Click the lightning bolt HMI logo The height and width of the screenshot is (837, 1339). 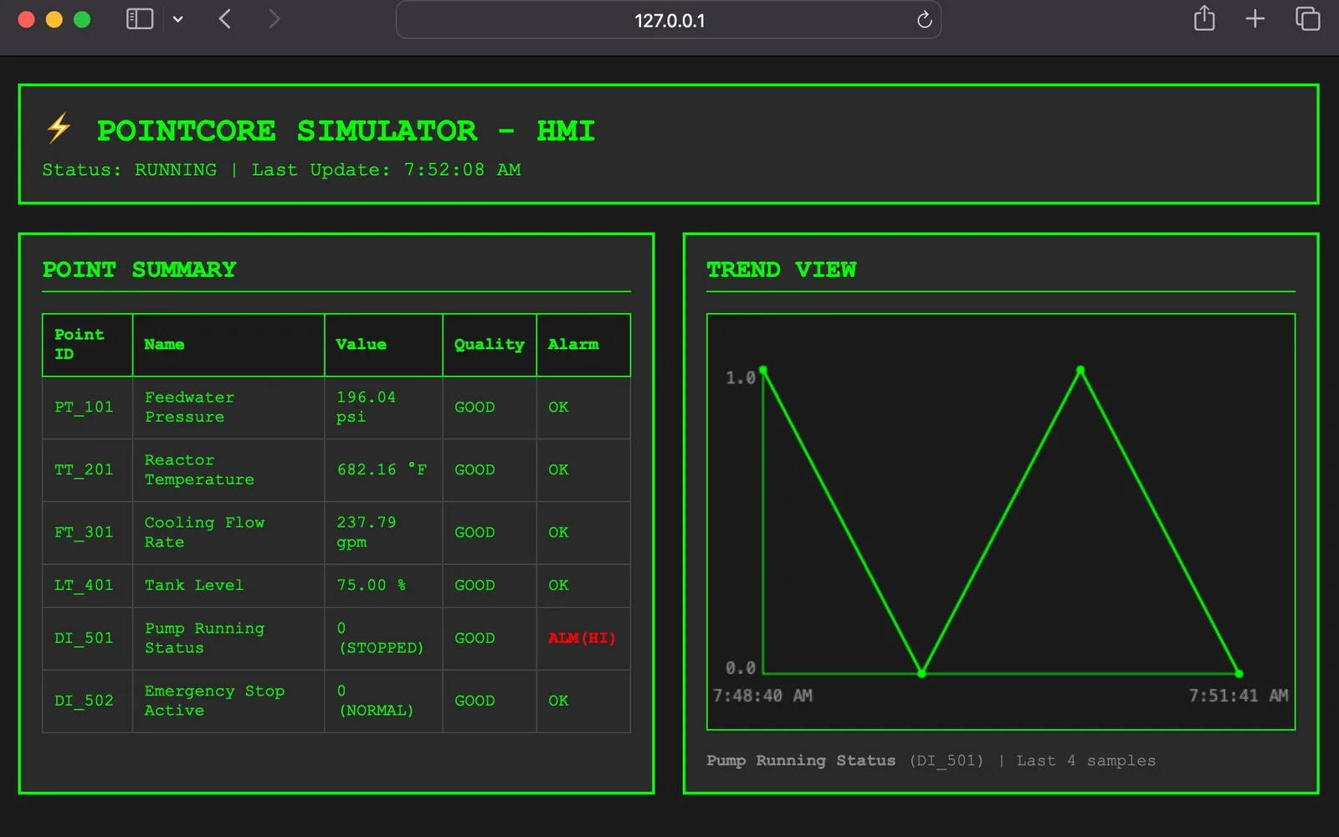click(x=58, y=128)
